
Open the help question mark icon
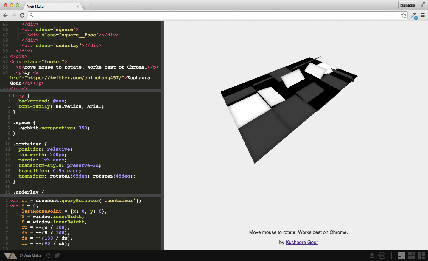(x=49, y=255)
